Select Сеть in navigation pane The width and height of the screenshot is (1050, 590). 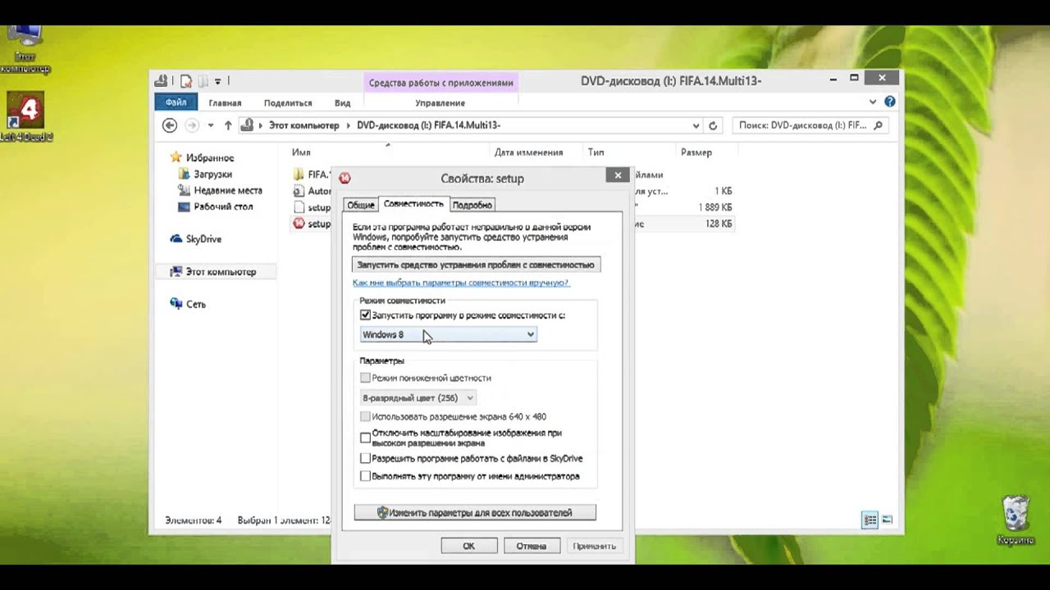pyautogui.click(x=188, y=304)
